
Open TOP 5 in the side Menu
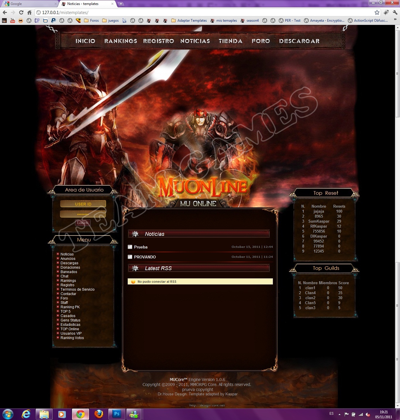click(66, 311)
